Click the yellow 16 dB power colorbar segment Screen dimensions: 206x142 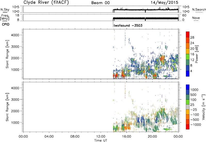pyautogui.click(x=188, y=51)
